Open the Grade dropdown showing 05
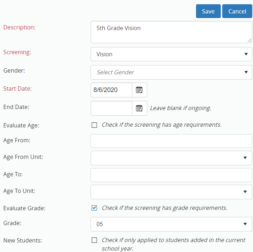 (x=171, y=224)
